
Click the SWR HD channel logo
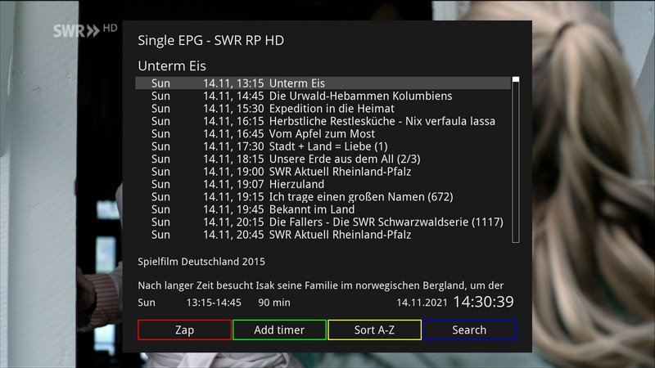pyautogui.click(x=85, y=30)
